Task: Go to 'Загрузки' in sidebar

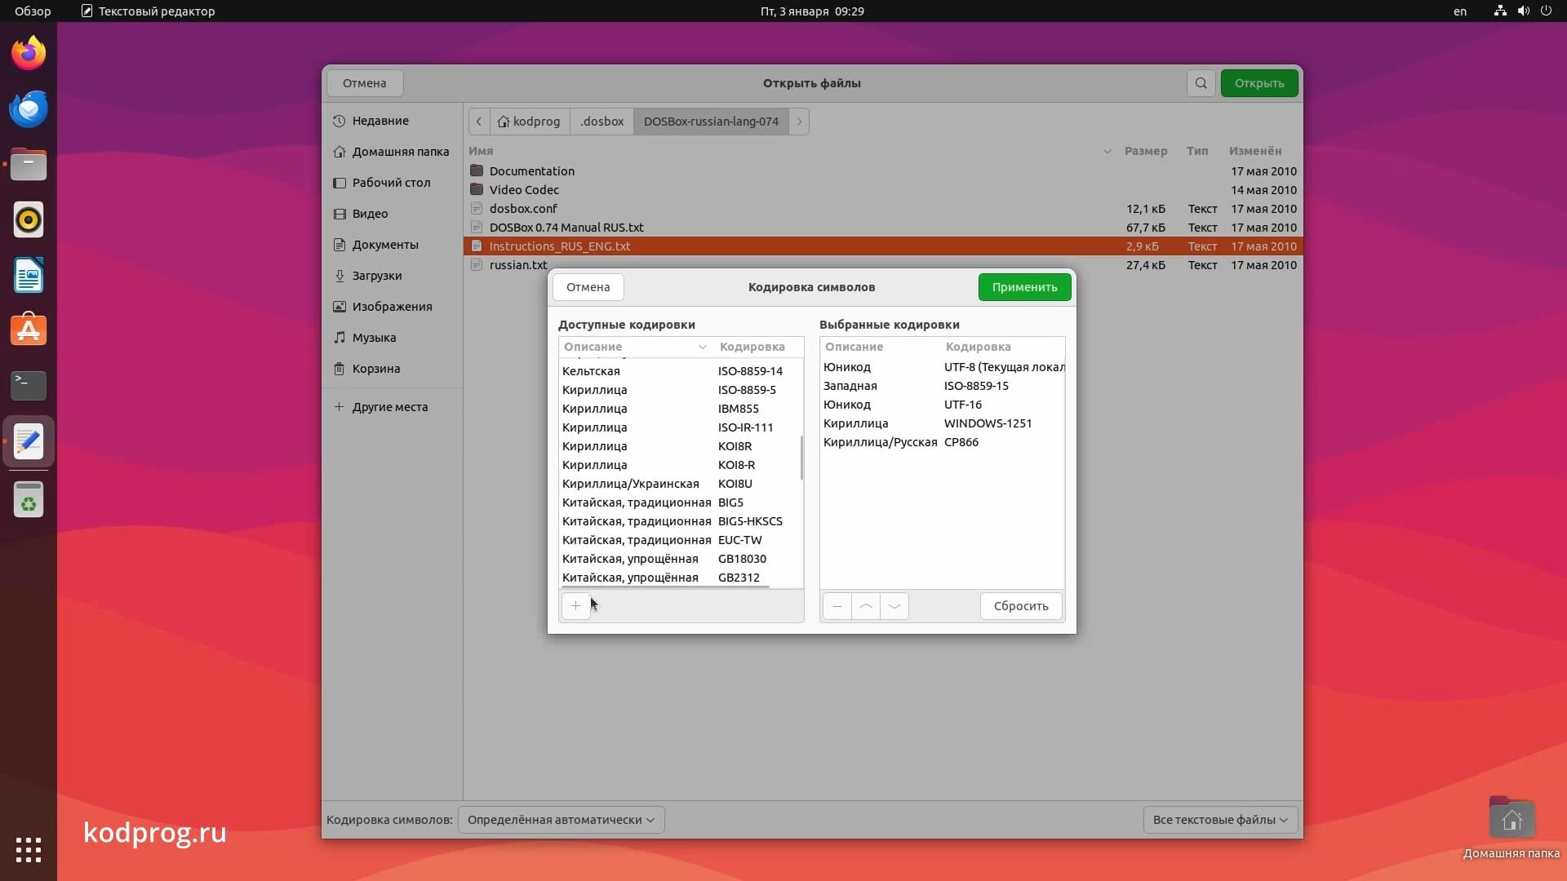Action: pos(393,276)
